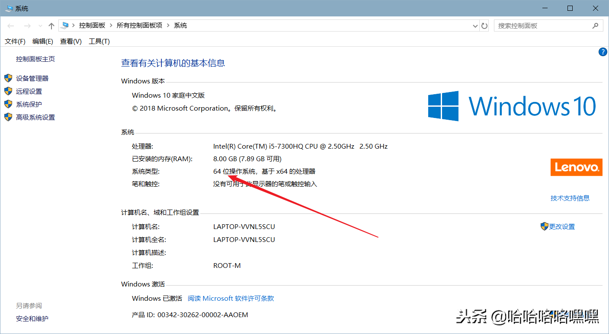The image size is (609, 334).
Task: Open the 编辑(E) menu
Action: click(x=43, y=41)
